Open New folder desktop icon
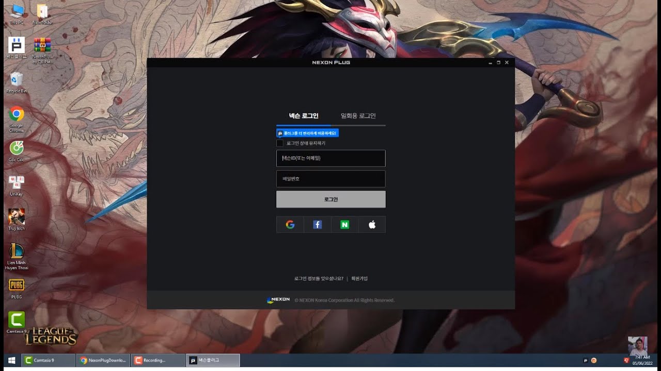The width and height of the screenshot is (661, 371). tap(42, 14)
